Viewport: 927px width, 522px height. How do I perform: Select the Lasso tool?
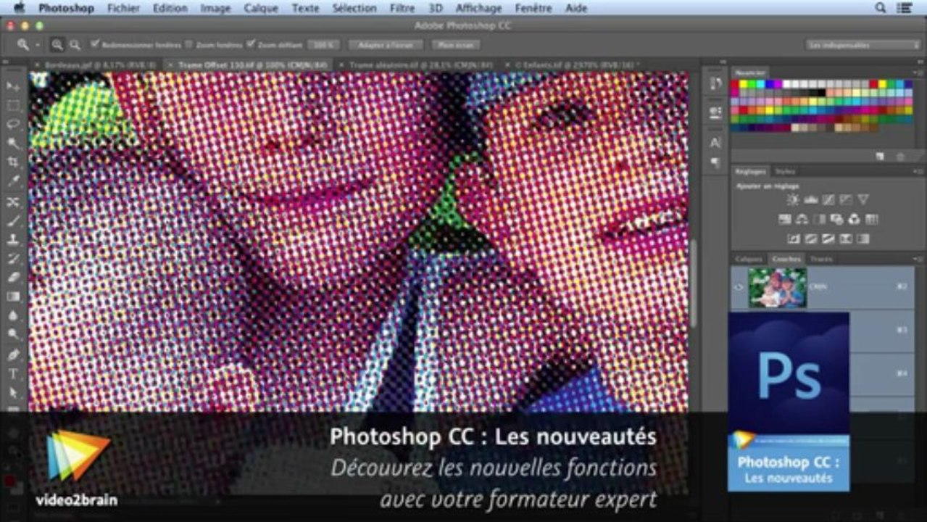coord(13,125)
